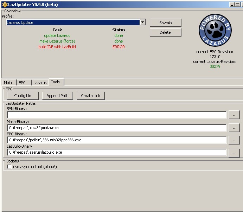
Task: Click the LazUpdater title bar app icon
Action: tap(5, 5)
